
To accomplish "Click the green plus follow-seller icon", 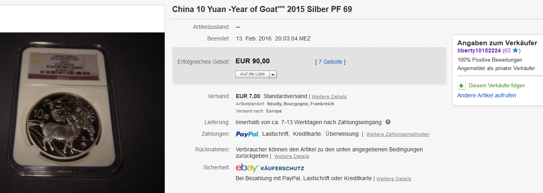I will coord(461,86).
